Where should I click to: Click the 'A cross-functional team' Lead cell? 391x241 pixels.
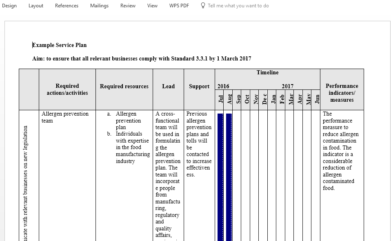[168, 175]
